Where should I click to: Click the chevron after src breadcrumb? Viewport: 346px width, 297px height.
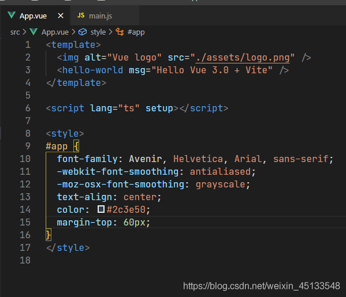24,32
